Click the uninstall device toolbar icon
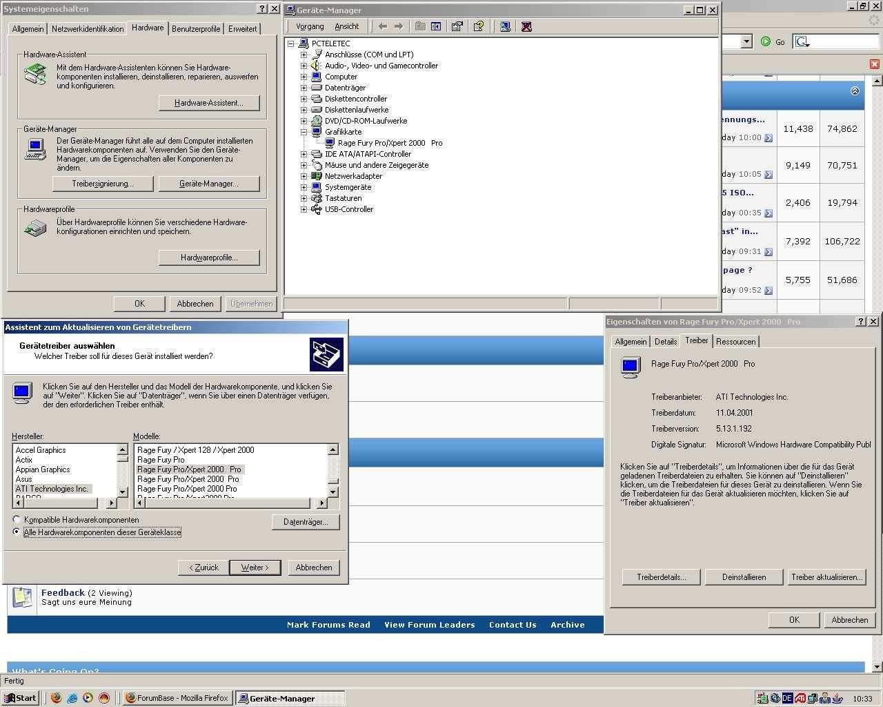The width and height of the screenshot is (883, 707). (x=527, y=26)
